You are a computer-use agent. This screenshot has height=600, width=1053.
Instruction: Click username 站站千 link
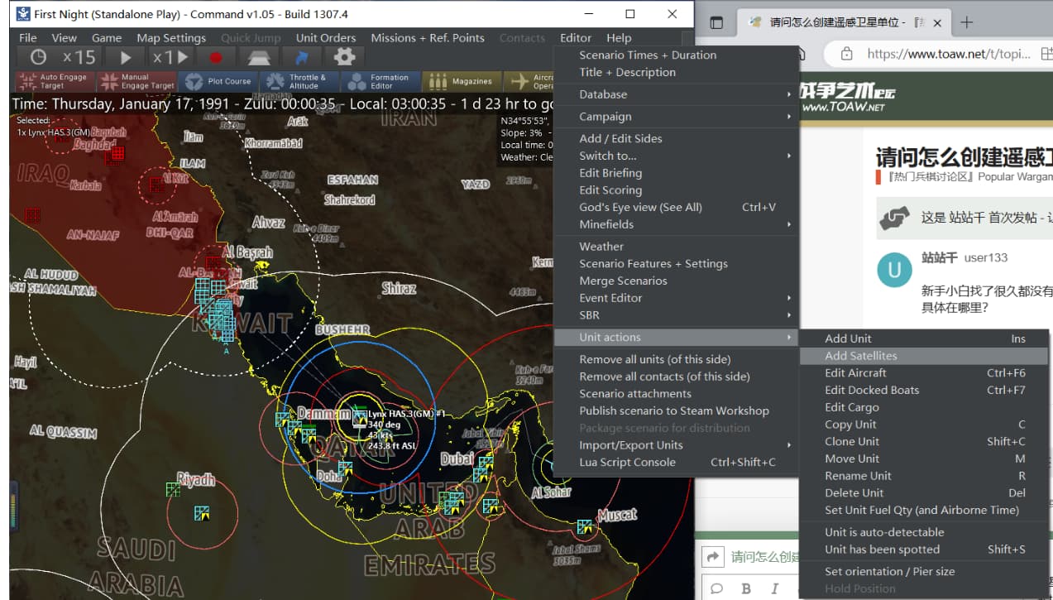(939, 257)
